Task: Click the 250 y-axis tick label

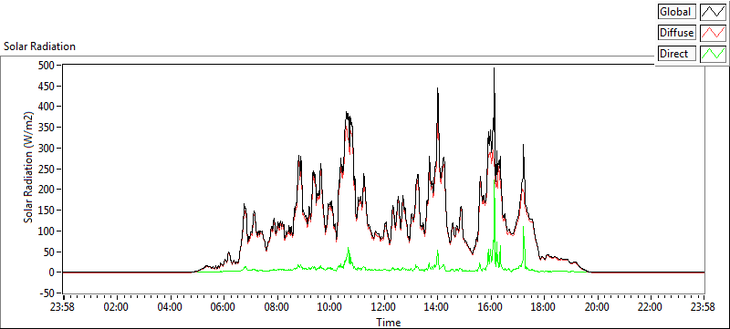Action: [47, 169]
